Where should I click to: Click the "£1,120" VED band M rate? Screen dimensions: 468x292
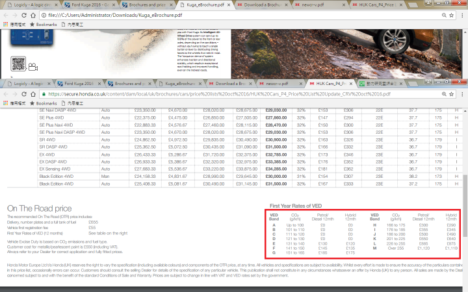(x=424, y=248)
